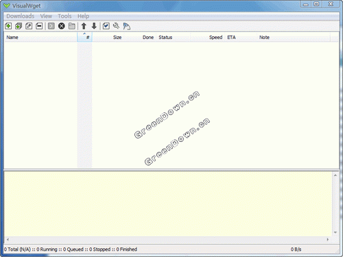Sort by the # column header
Image resolution: width=343 pixels, height=257 pixels.
[x=84, y=37]
